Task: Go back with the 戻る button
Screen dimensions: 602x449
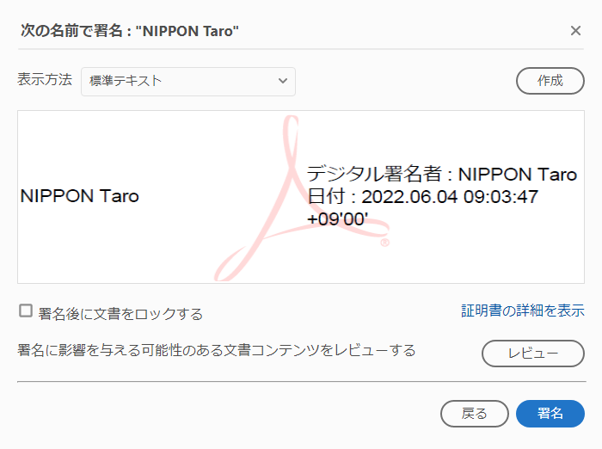Action: tap(475, 414)
